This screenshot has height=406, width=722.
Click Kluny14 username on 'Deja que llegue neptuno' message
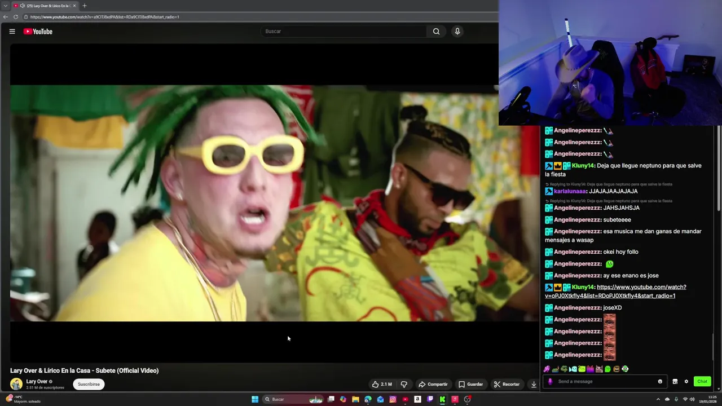coord(583,166)
